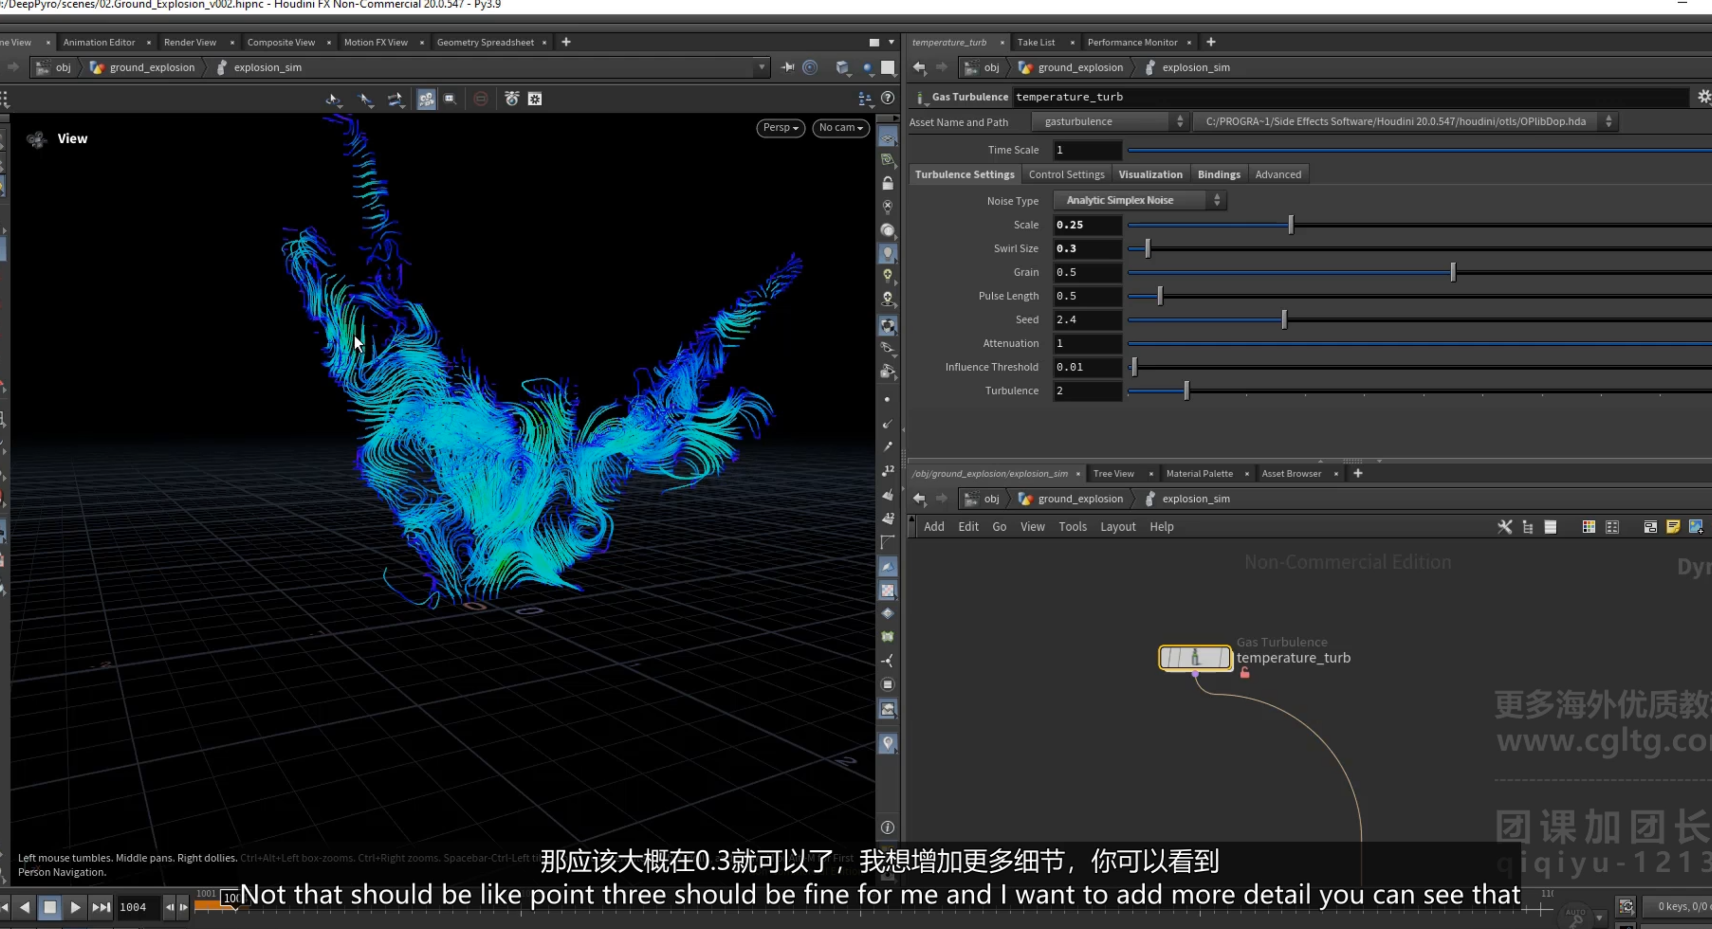
Task: Toggle the pin icon on viewport path bar
Action: pyautogui.click(x=787, y=67)
